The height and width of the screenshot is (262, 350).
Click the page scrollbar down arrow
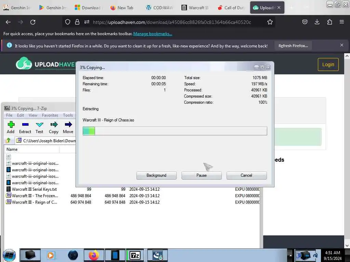[347, 245]
